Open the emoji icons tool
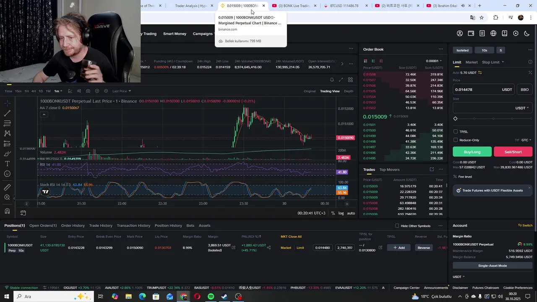 (x=7, y=174)
